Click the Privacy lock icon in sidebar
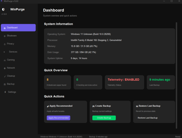 coord(5,44)
